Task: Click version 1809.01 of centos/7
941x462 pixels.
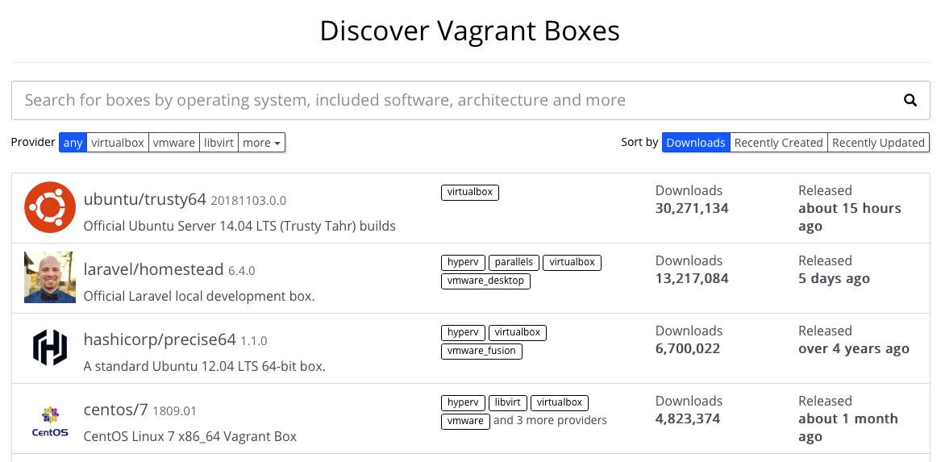Action: tap(175, 411)
